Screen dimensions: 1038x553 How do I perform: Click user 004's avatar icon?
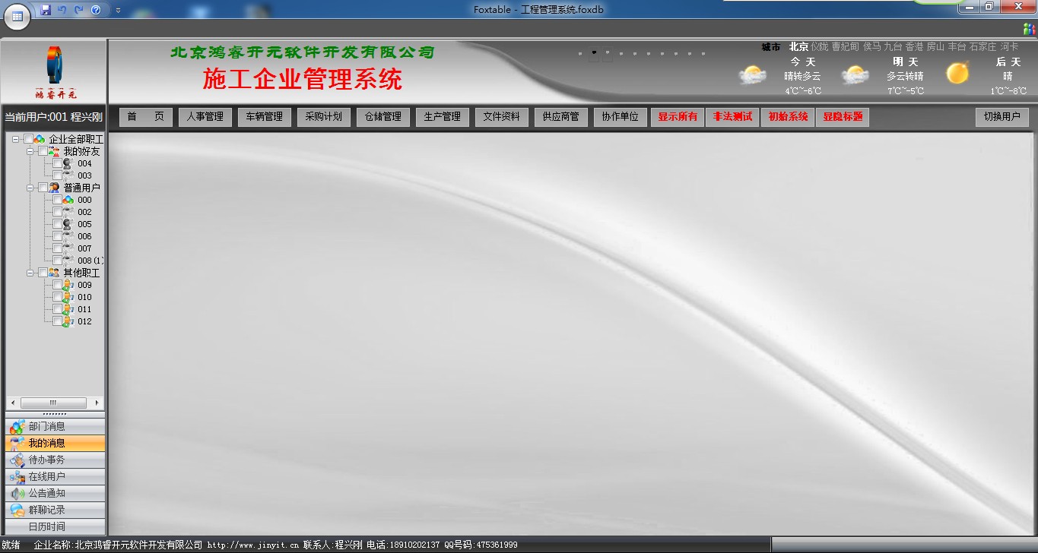point(68,163)
